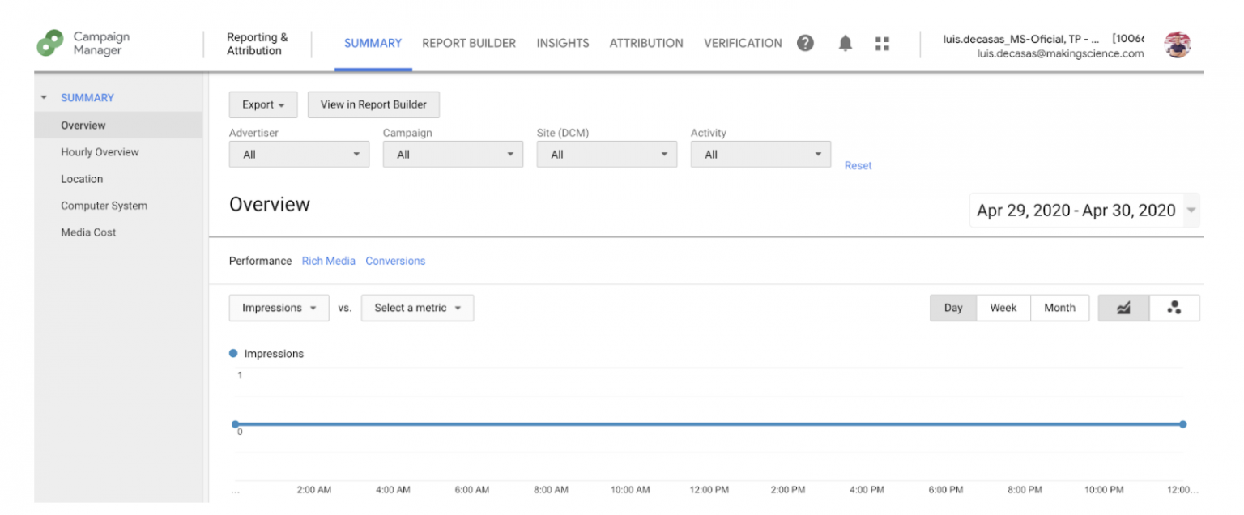Click the Reset filters link

click(858, 165)
